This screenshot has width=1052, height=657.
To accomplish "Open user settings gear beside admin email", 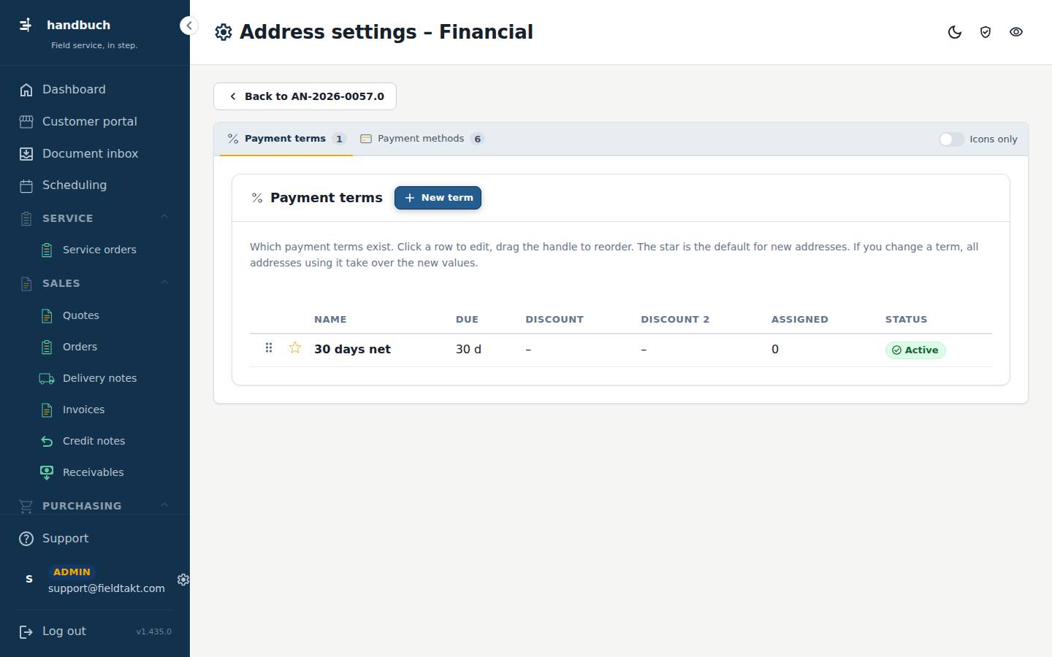I will [x=183, y=580].
